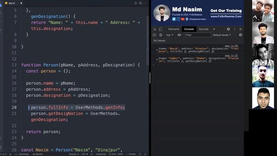The image size is (277, 156).
Task: Click the 'Person' function name on line 13
Action: 51,65
